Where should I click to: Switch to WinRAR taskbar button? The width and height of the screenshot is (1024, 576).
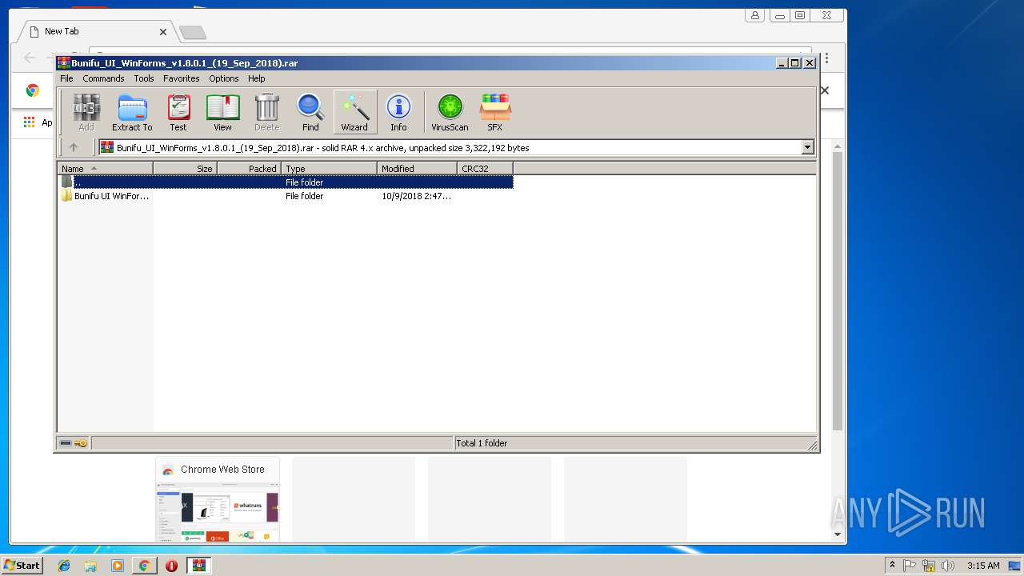pos(198,566)
